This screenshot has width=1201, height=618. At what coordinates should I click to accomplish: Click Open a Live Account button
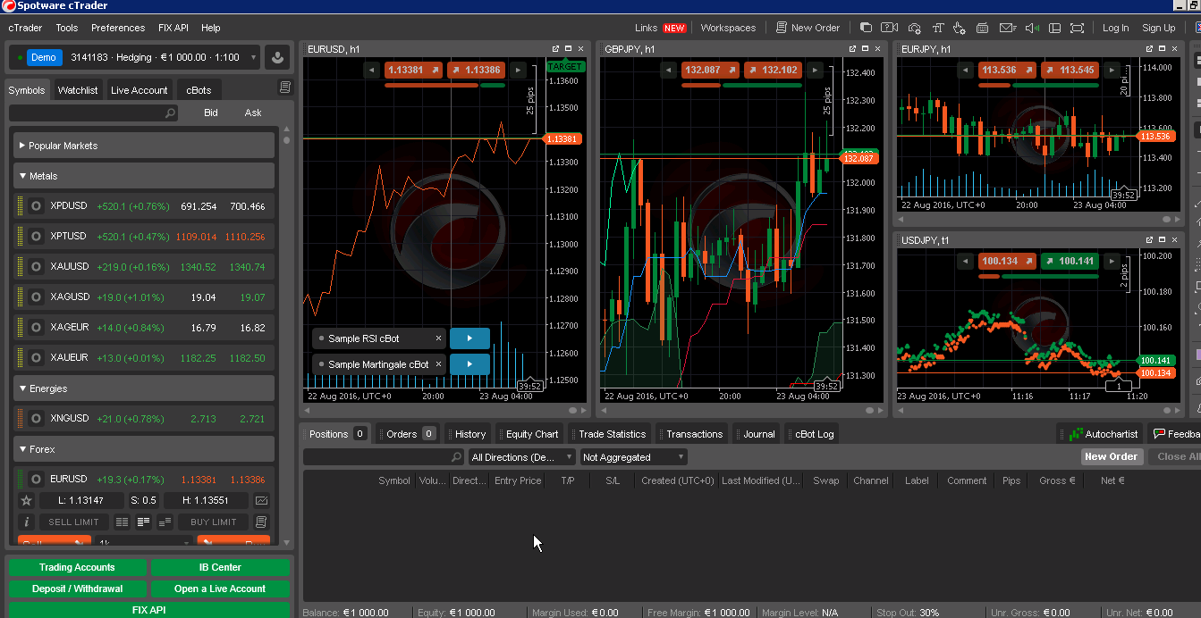(x=220, y=589)
